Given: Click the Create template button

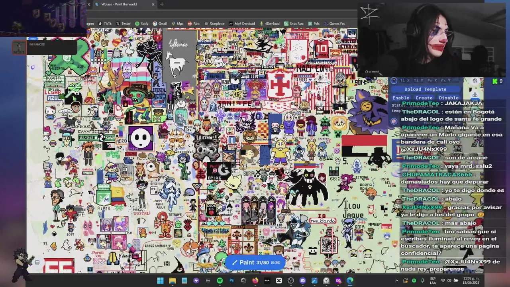Looking at the screenshot, I should point(424,98).
